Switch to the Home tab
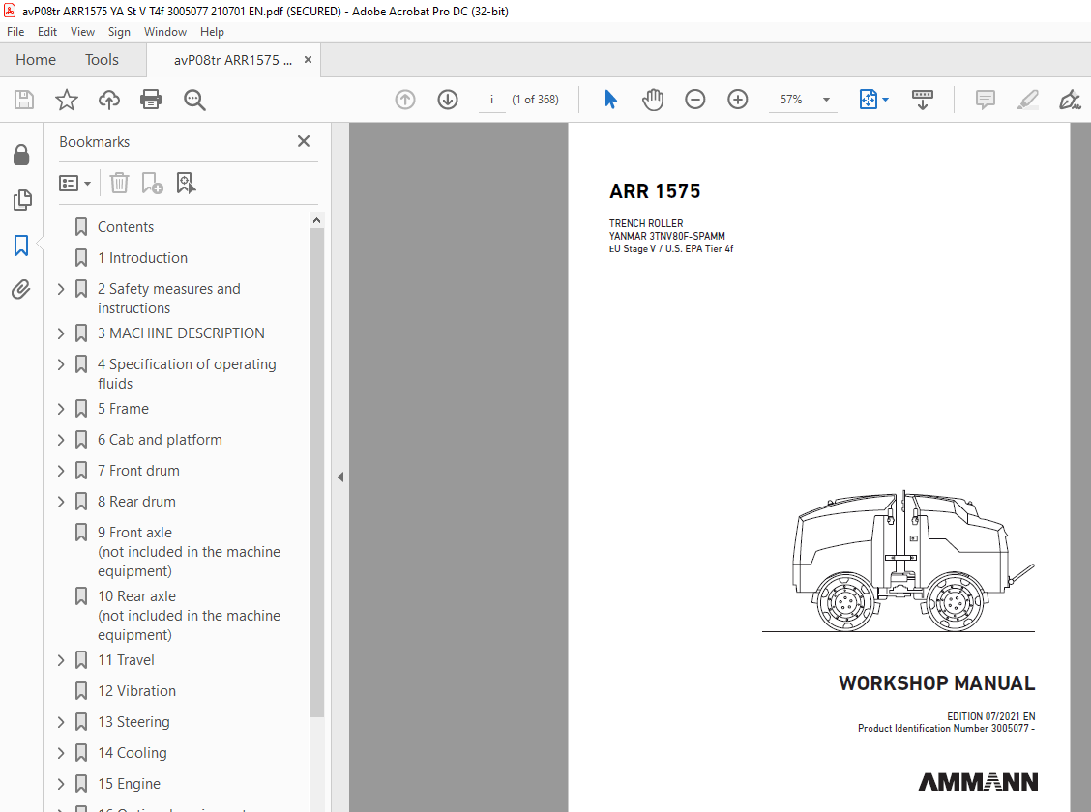This screenshot has height=812, width=1091. point(36,60)
